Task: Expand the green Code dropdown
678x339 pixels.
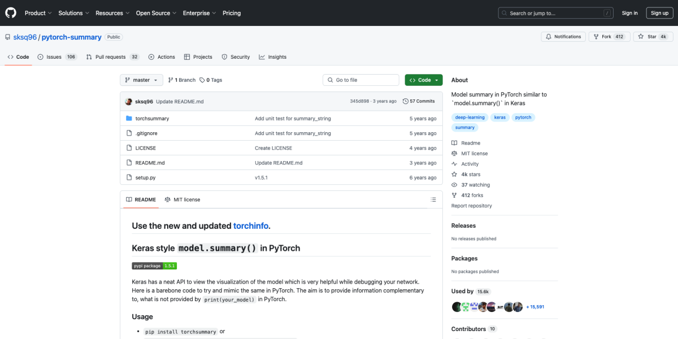Action: click(423, 80)
